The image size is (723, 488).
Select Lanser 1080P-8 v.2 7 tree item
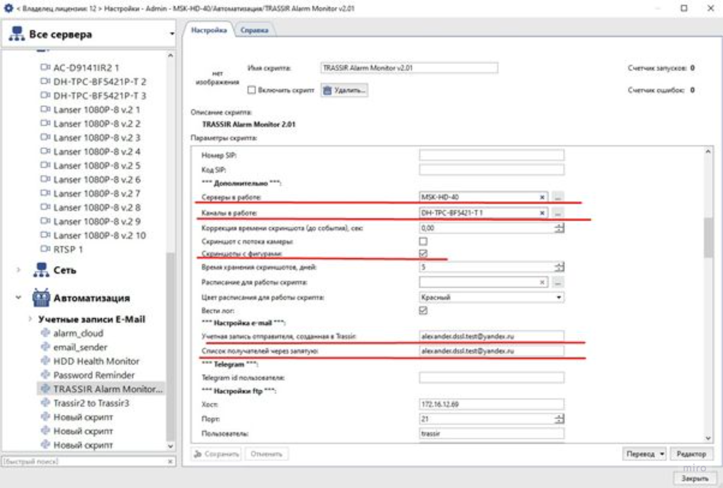click(x=97, y=193)
